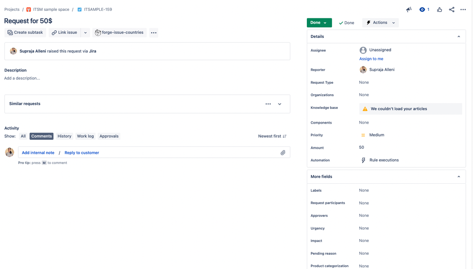Image resolution: width=473 pixels, height=269 pixels.
Task: Click the Unassigned assignee value
Action: point(380,50)
